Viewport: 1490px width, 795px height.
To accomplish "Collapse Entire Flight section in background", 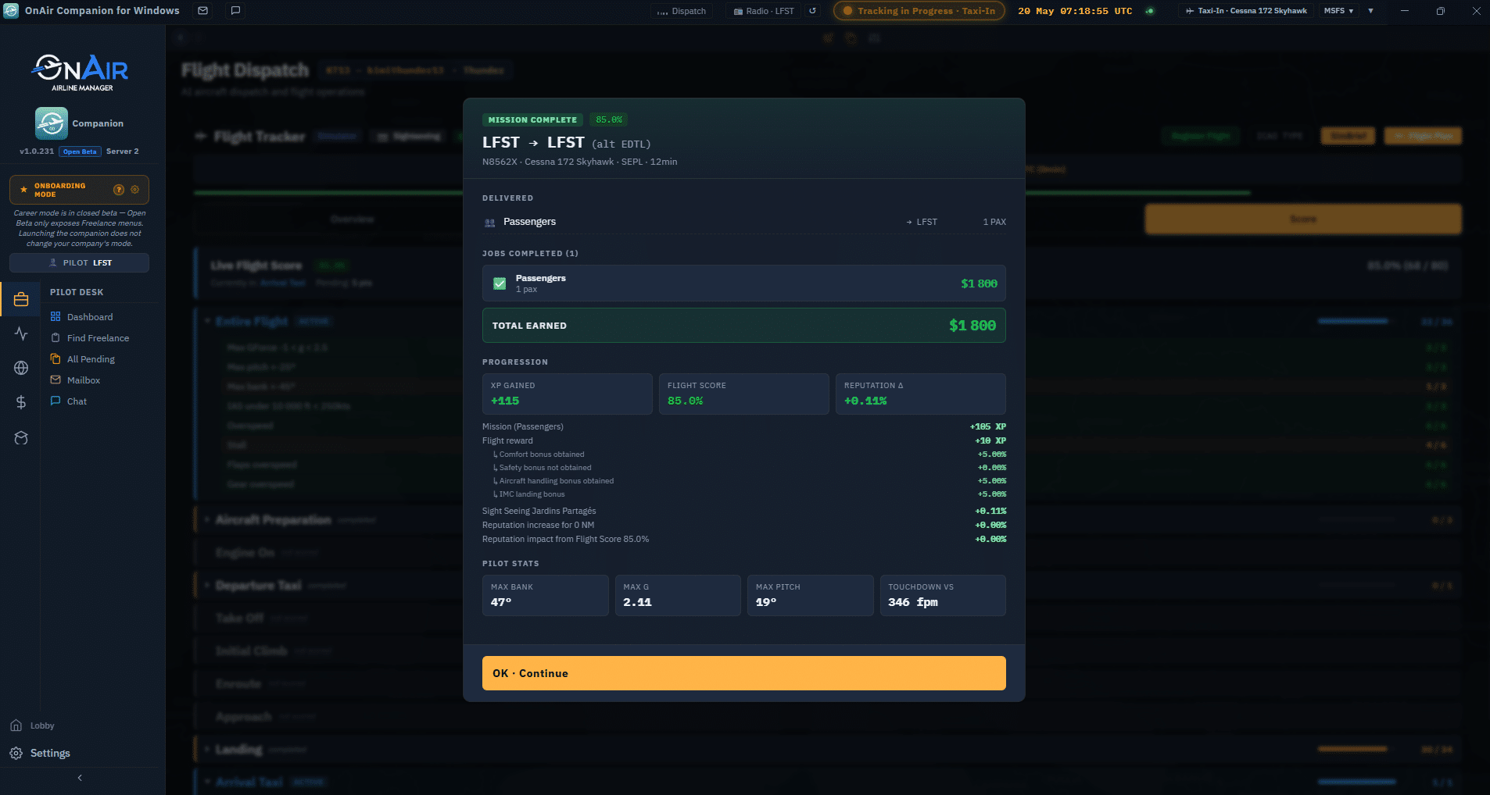I will click(x=208, y=321).
